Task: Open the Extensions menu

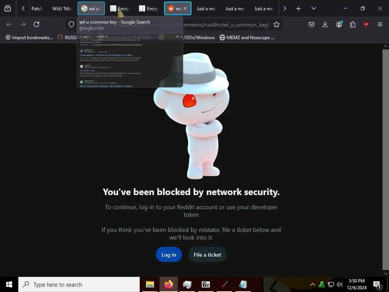Action: (x=353, y=24)
